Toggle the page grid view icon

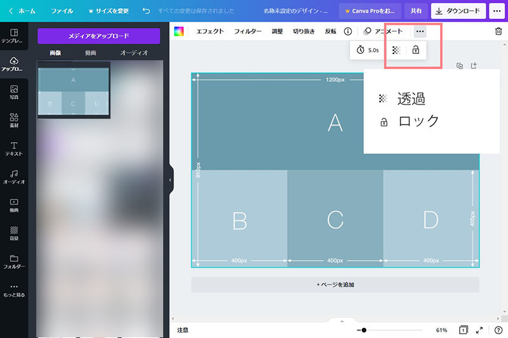[464, 330]
